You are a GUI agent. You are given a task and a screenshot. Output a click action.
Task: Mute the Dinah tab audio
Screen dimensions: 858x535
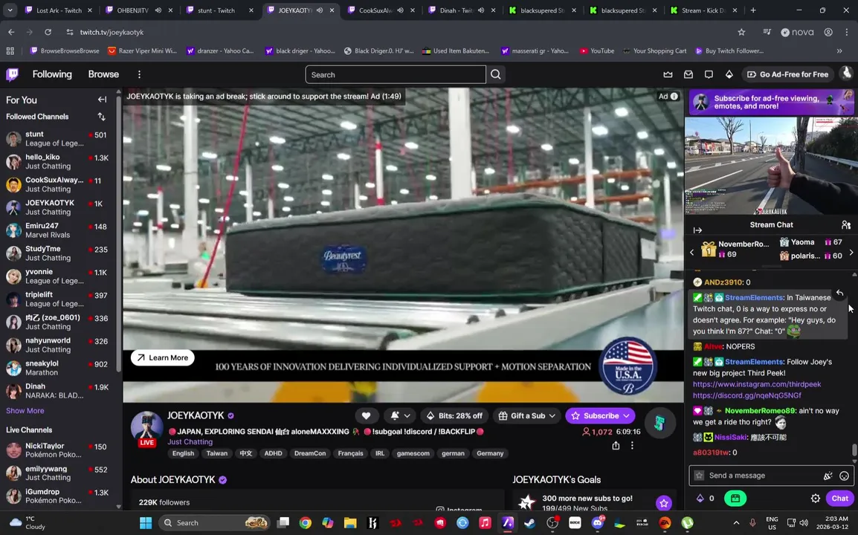481,10
